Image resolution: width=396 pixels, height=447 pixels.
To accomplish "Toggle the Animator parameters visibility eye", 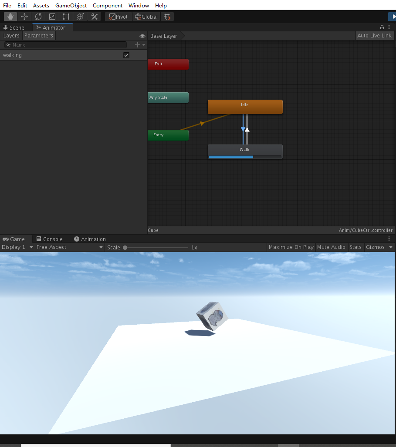I will (142, 36).
